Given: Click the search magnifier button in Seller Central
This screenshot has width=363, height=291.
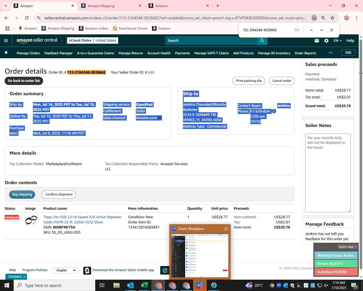Looking at the screenshot, I should point(262,41).
